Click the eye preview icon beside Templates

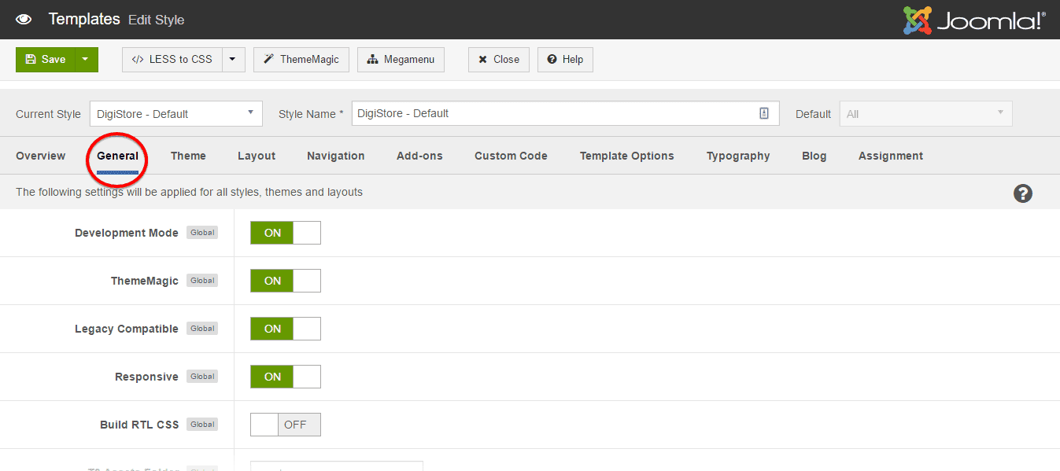[24, 20]
